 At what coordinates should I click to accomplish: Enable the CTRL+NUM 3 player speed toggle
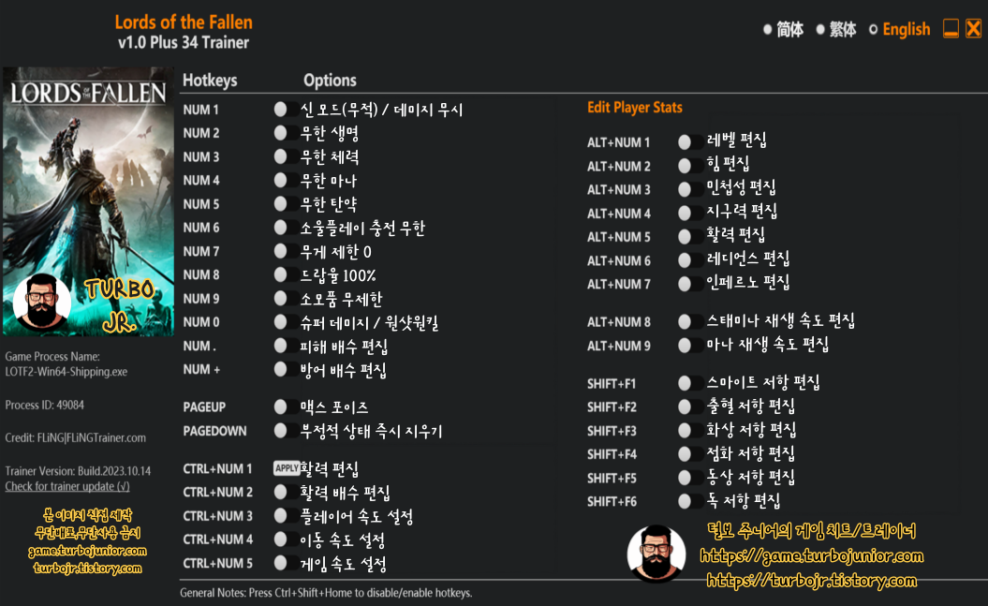click(286, 516)
